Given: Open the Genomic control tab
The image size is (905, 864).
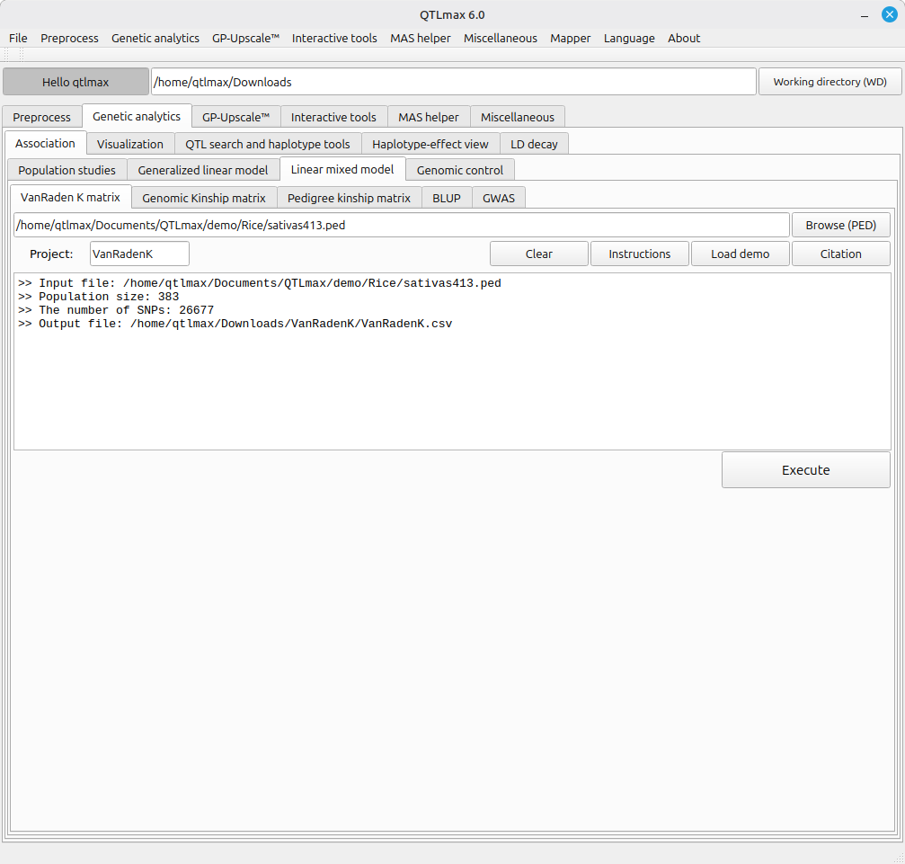Looking at the screenshot, I should pos(459,170).
